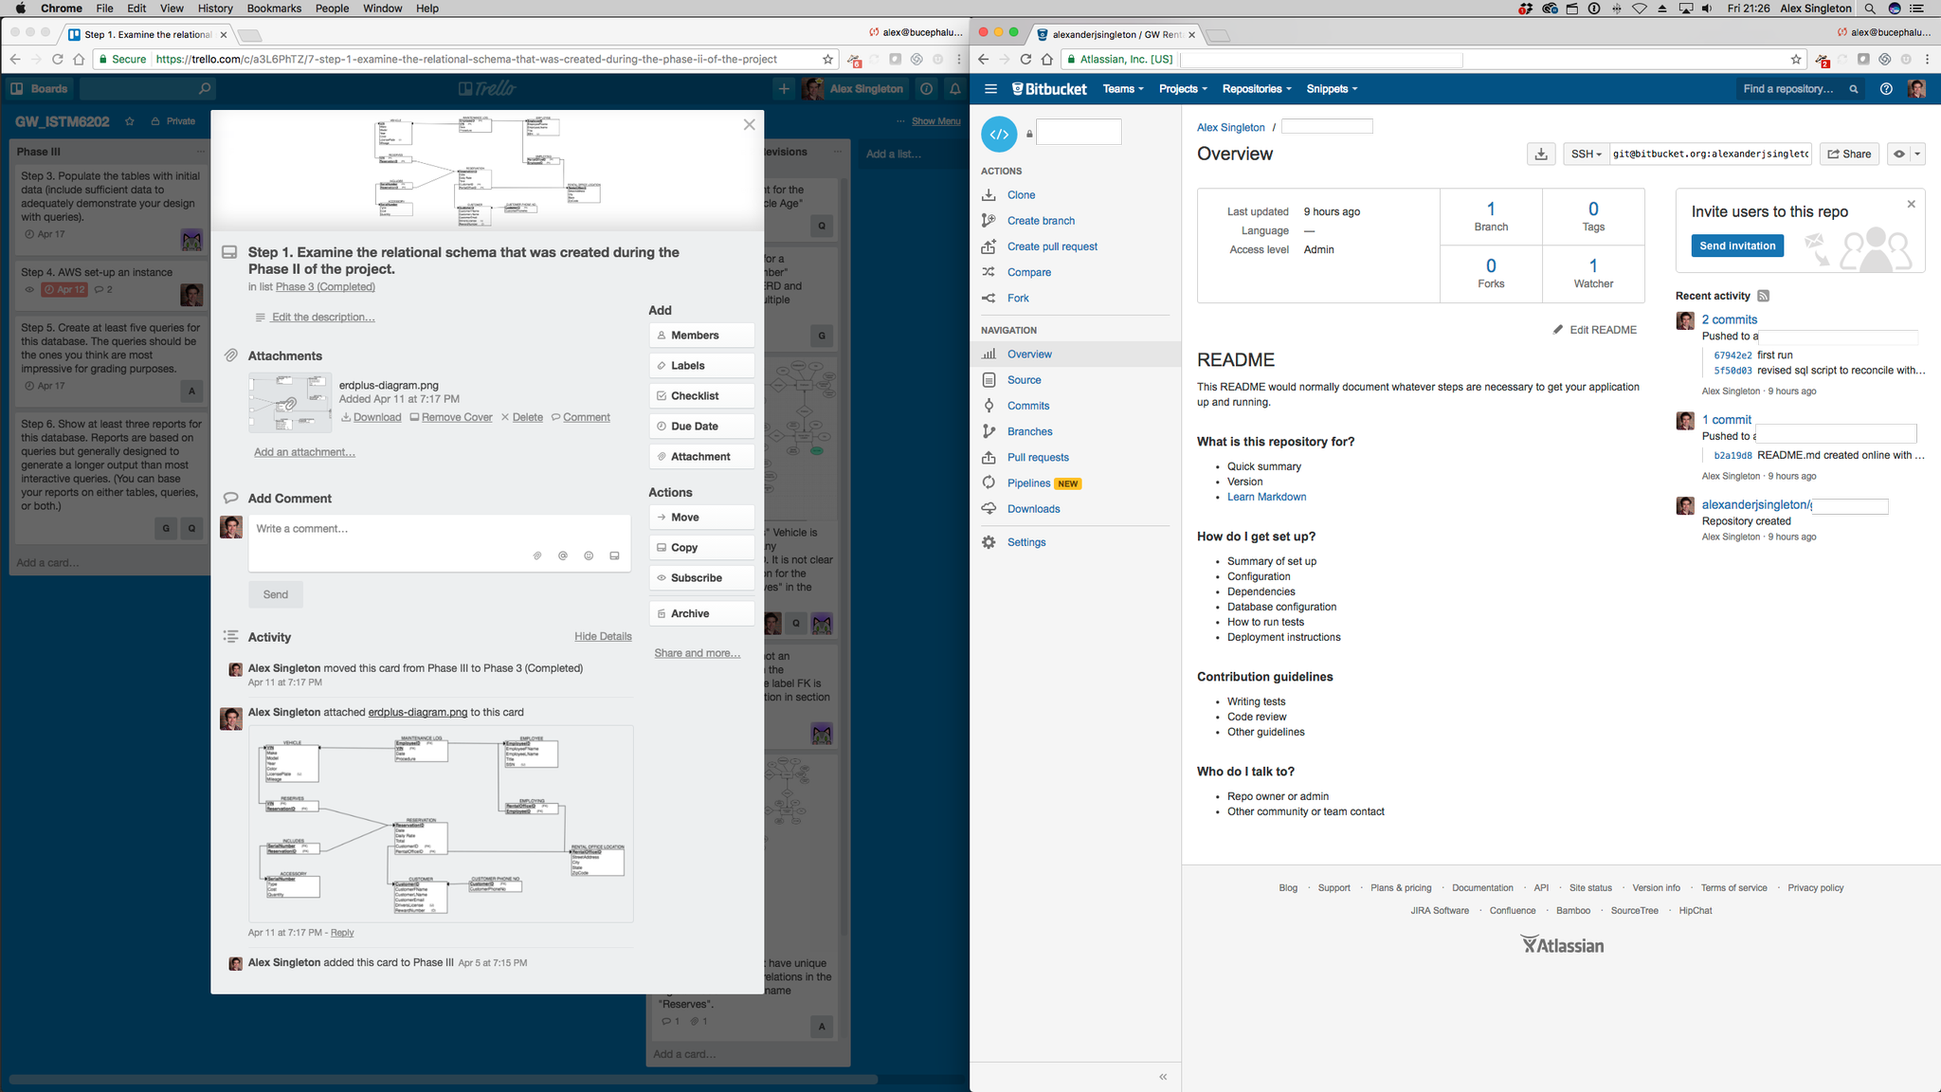This screenshot has height=1092, width=1941.
Task: Click the Learn Markdown link
Action: 1266,497
